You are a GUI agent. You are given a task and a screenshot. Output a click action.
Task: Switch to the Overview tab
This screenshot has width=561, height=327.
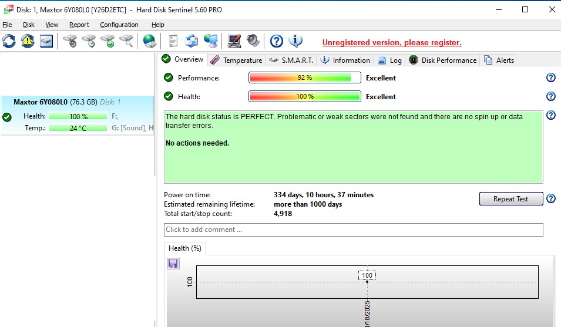183,59
